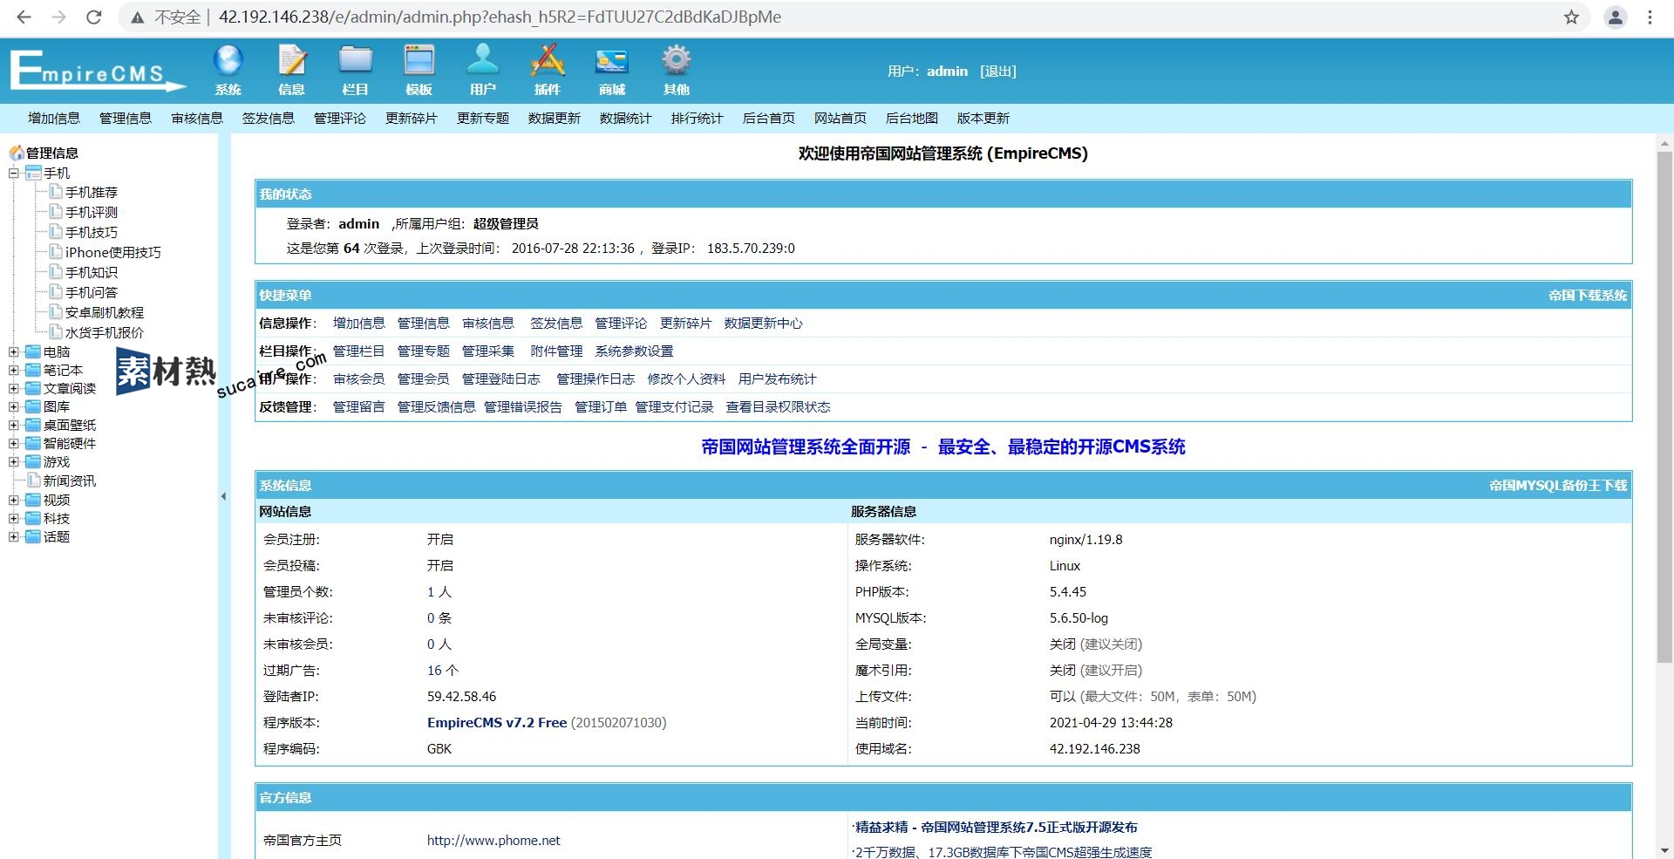This screenshot has width=1674, height=859.
Task: Open 查看目录权限状态 link
Action: click(779, 407)
